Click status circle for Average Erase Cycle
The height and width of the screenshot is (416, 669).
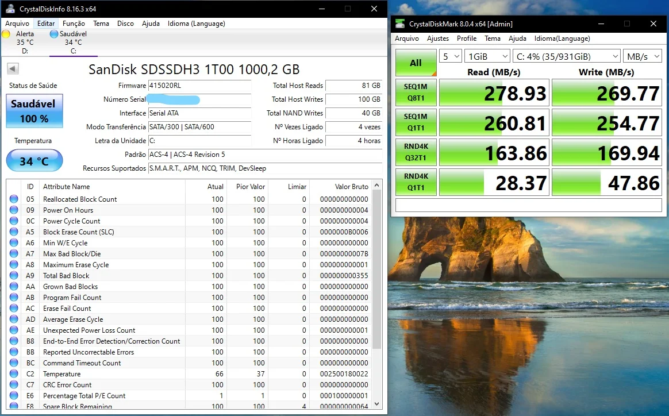pos(14,319)
